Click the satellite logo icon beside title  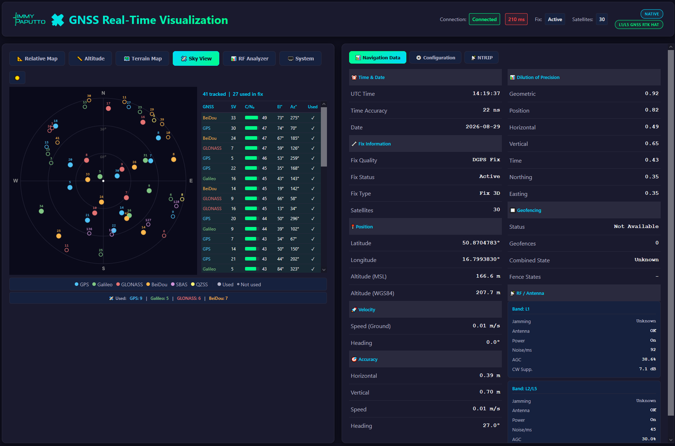(58, 20)
